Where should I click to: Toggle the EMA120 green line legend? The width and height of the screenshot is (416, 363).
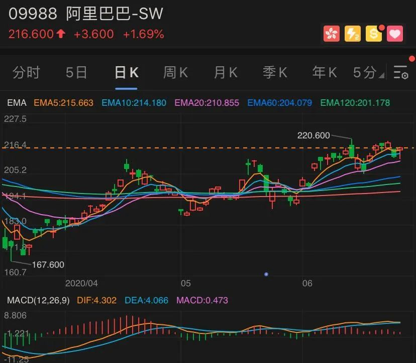tap(355, 103)
